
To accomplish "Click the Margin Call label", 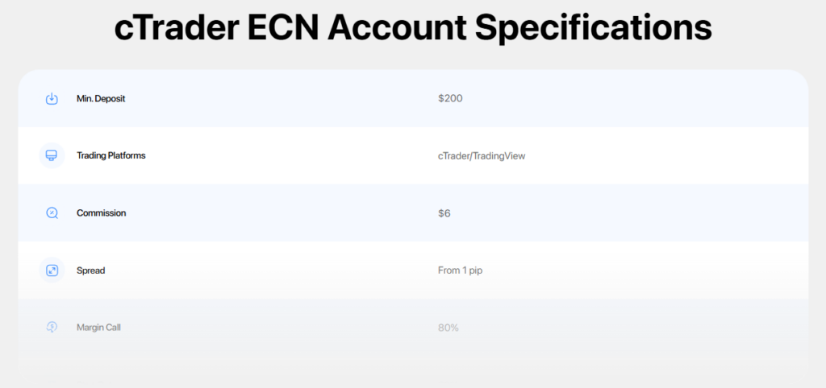I will pyautogui.click(x=98, y=328).
